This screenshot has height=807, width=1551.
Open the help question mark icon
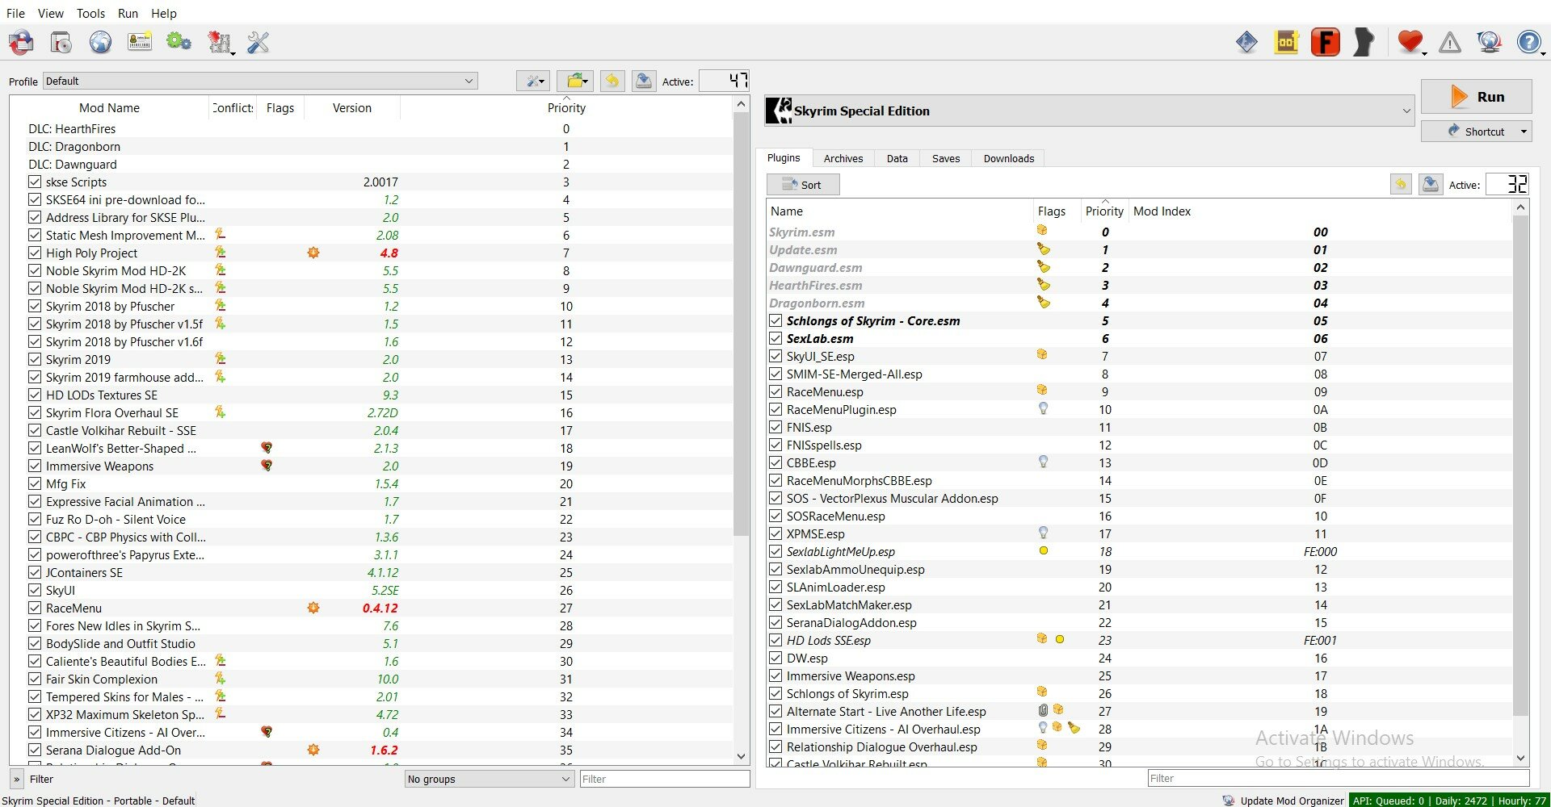1528,42
